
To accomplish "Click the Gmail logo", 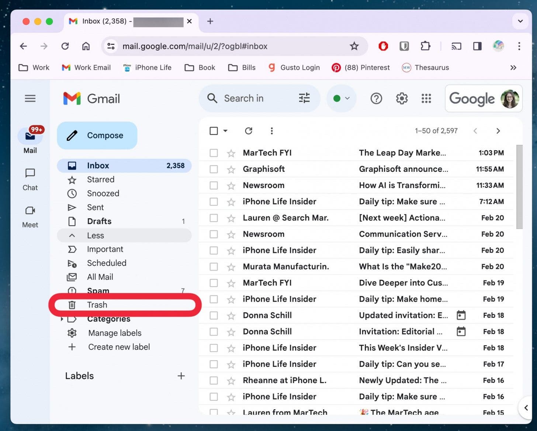I will (91, 98).
